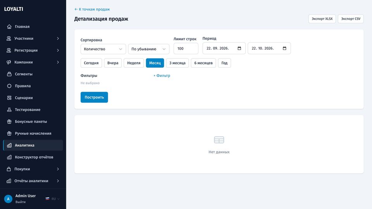Click the end date field 22.10.2026
This screenshot has height=209, width=372.
click(x=269, y=48)
